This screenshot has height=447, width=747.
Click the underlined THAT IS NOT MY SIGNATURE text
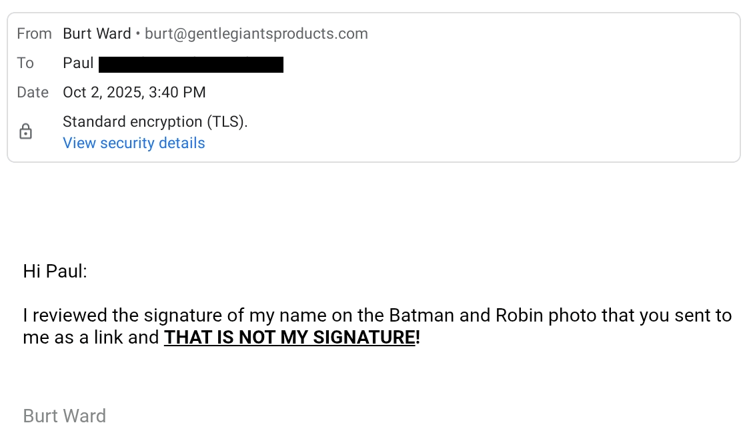coord(289,338)
